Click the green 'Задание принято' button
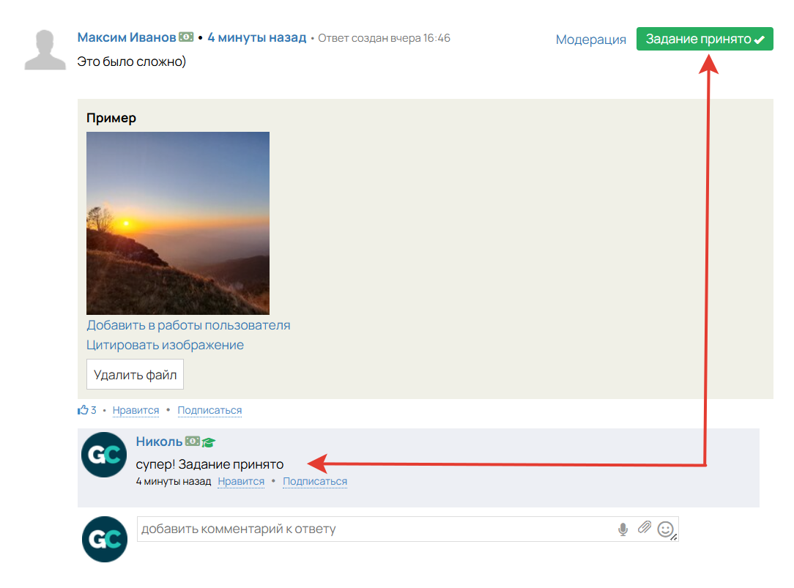Image resolution: width=794 pixels, height=588 pixels. (705, 39)
